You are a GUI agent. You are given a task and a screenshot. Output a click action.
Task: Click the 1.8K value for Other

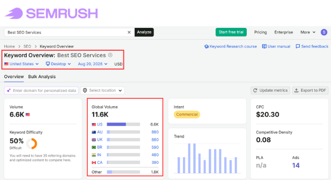(x=155, y=172)
